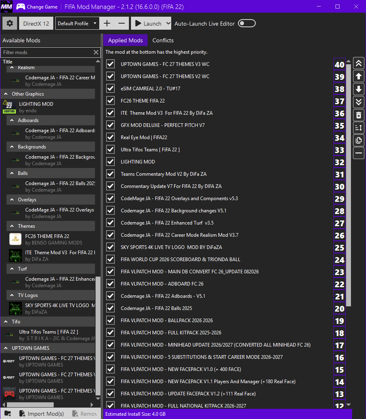Clear the filter mods text box
The image size is (366, 419).
(96, 52)
